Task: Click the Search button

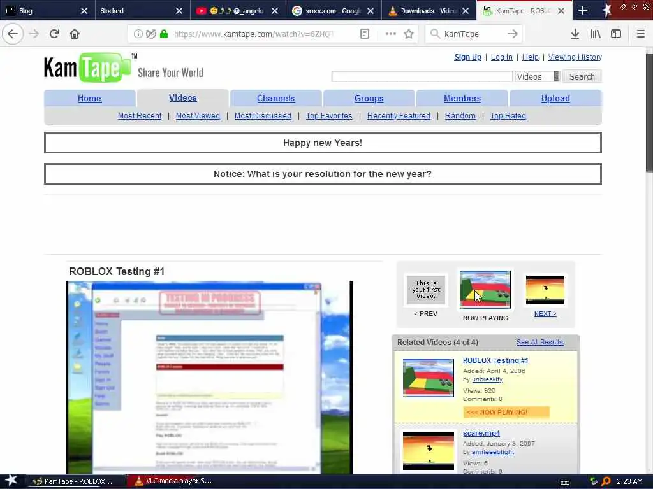Action: pos(582,76)
